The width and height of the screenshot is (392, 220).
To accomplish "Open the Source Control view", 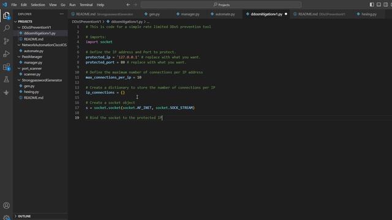I will coord(6,41).
